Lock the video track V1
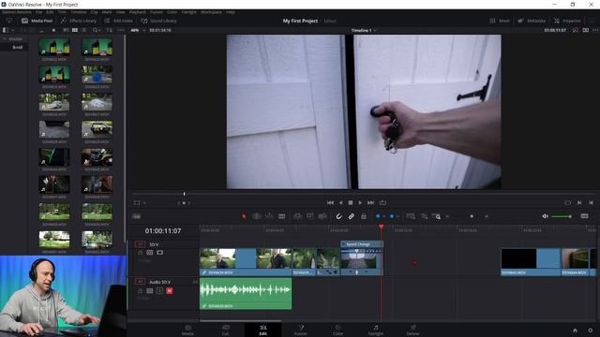Image resolution: width=600 pixels, height=337 pixels. tap(140, 253)
